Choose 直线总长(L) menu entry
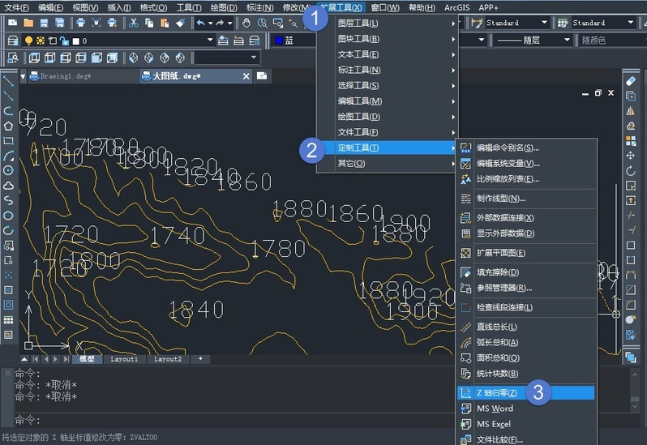647x445 pixels. 525,327
